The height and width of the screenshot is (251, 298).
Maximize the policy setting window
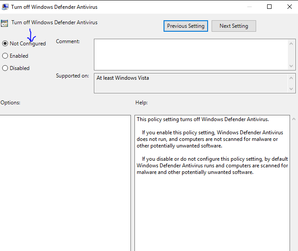tap(269, 7)
